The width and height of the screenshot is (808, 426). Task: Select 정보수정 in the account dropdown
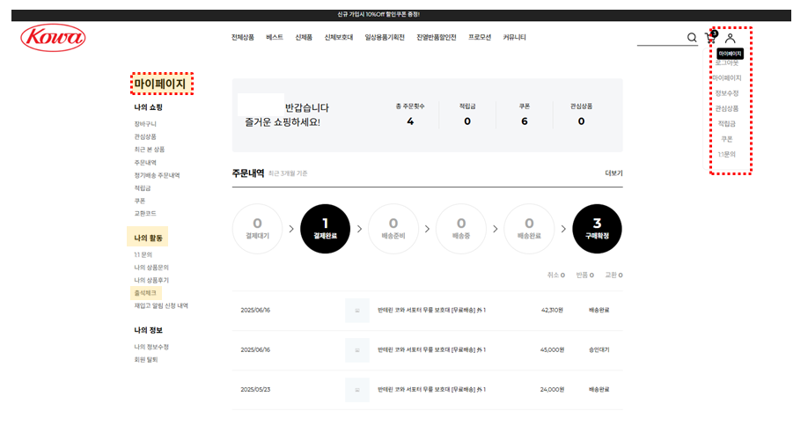(727, 93)
